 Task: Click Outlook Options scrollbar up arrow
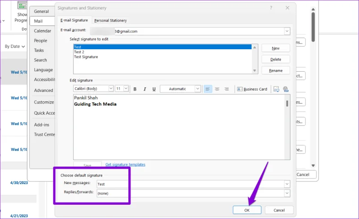(313, 9)
